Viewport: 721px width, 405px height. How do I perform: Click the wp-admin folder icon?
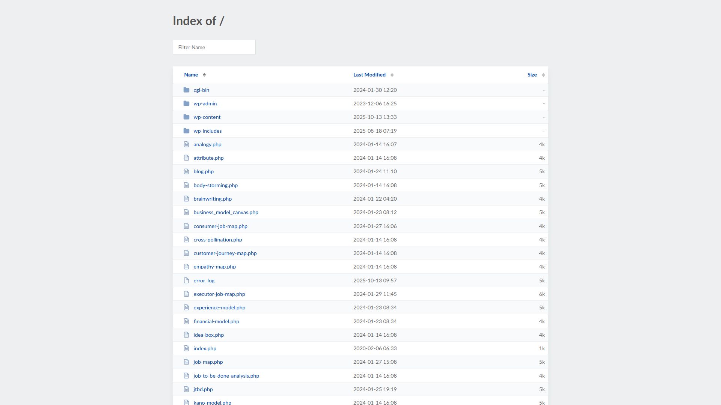[x=186, y=103]
